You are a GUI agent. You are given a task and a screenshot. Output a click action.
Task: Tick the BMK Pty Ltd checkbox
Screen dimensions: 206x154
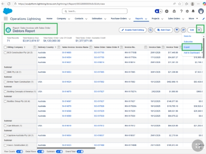coord(5,72)
